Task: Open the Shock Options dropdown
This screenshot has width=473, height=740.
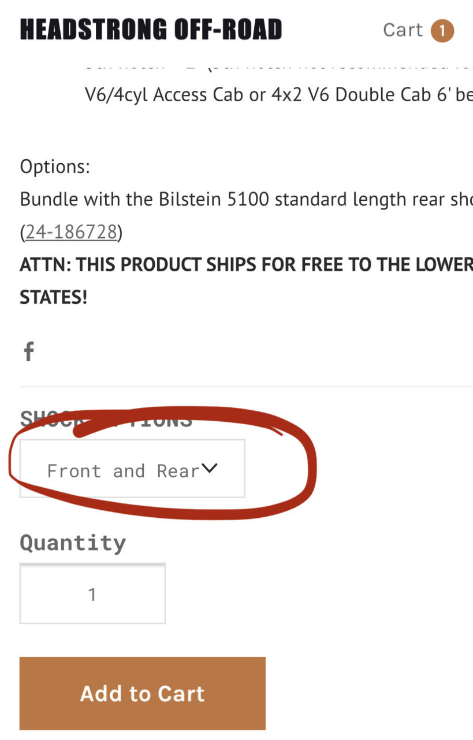Action: (132, 469)
